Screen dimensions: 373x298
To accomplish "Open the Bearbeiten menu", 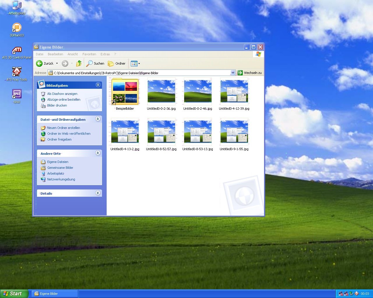I will pyautogui.click(x=55, y=54).
